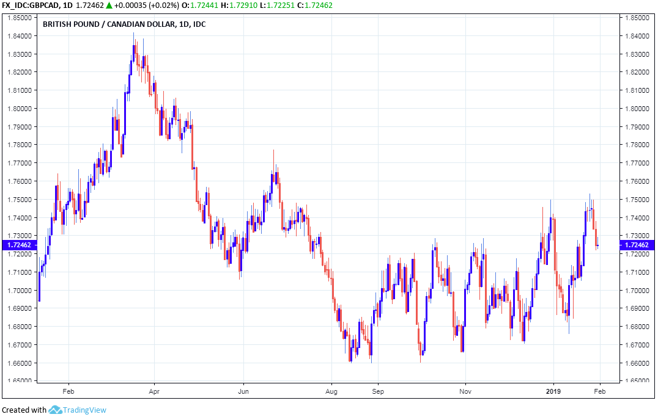Click 1.65000 on the left price axis

click(19, 381)
